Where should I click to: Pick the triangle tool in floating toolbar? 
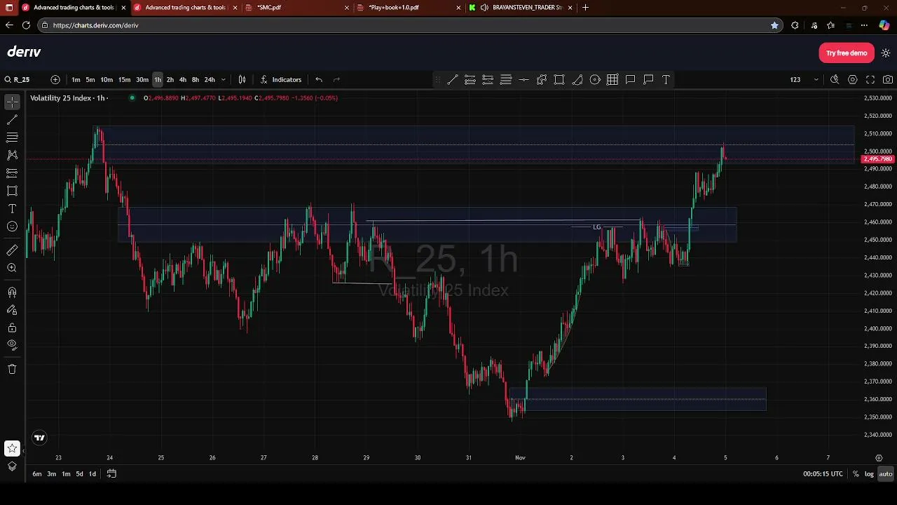[x=577, y=79]
